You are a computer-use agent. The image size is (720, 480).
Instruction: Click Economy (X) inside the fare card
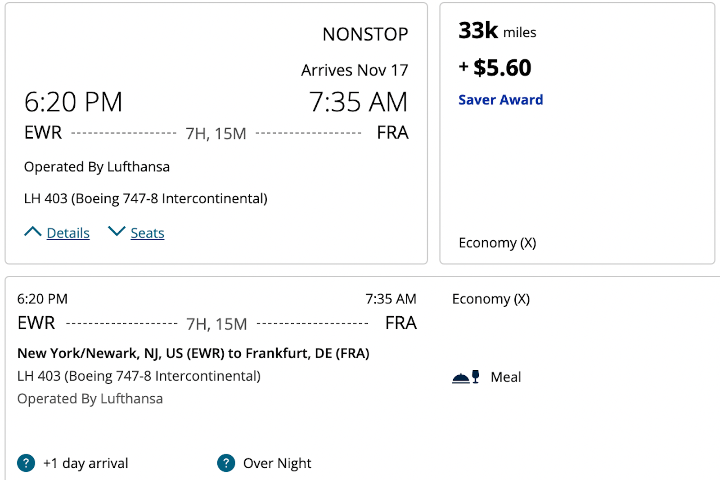(x=497, y=242)
